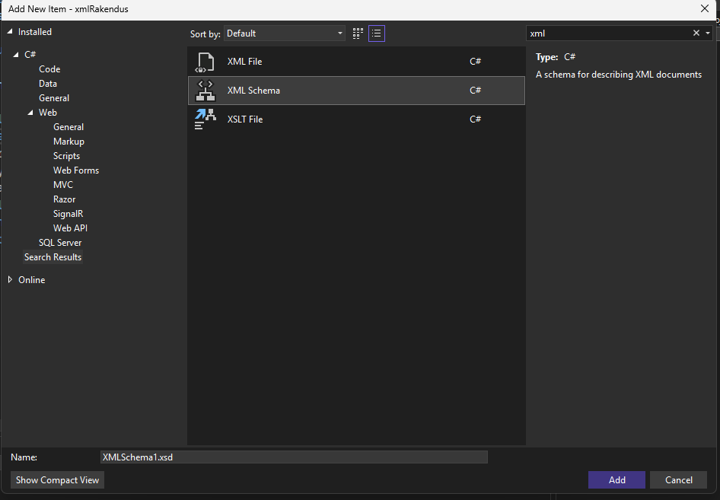Image resolution: width=720 pixels, height=500 pixels.
Task: Collapse the Installed tree node
Action: click(11, 32)
